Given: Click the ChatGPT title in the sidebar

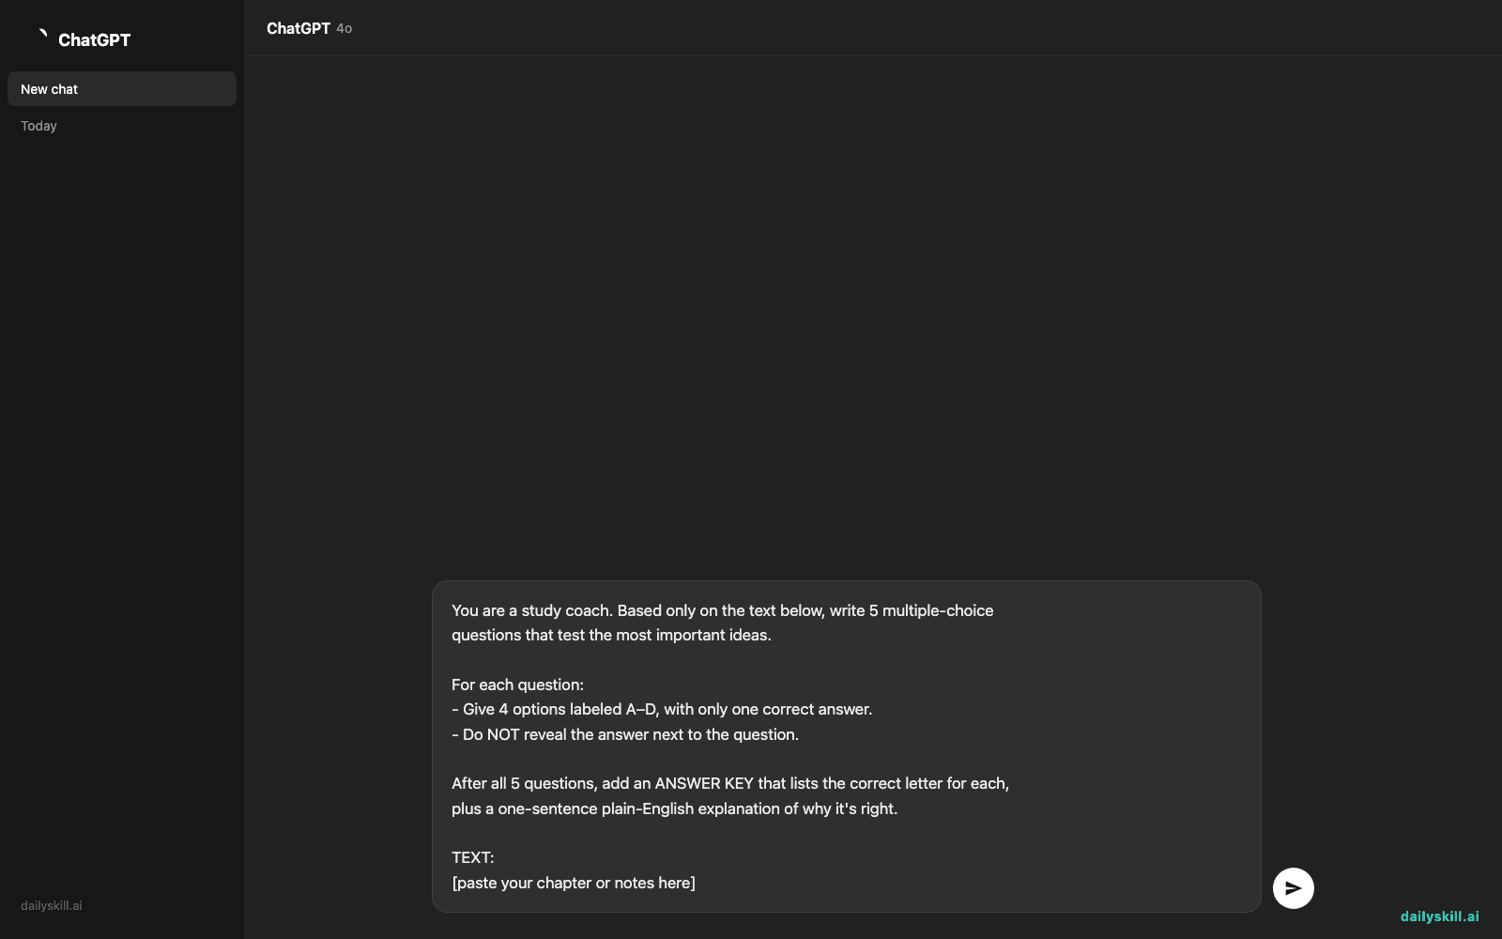Looking at the screenshot, I should tap(94, 39).
